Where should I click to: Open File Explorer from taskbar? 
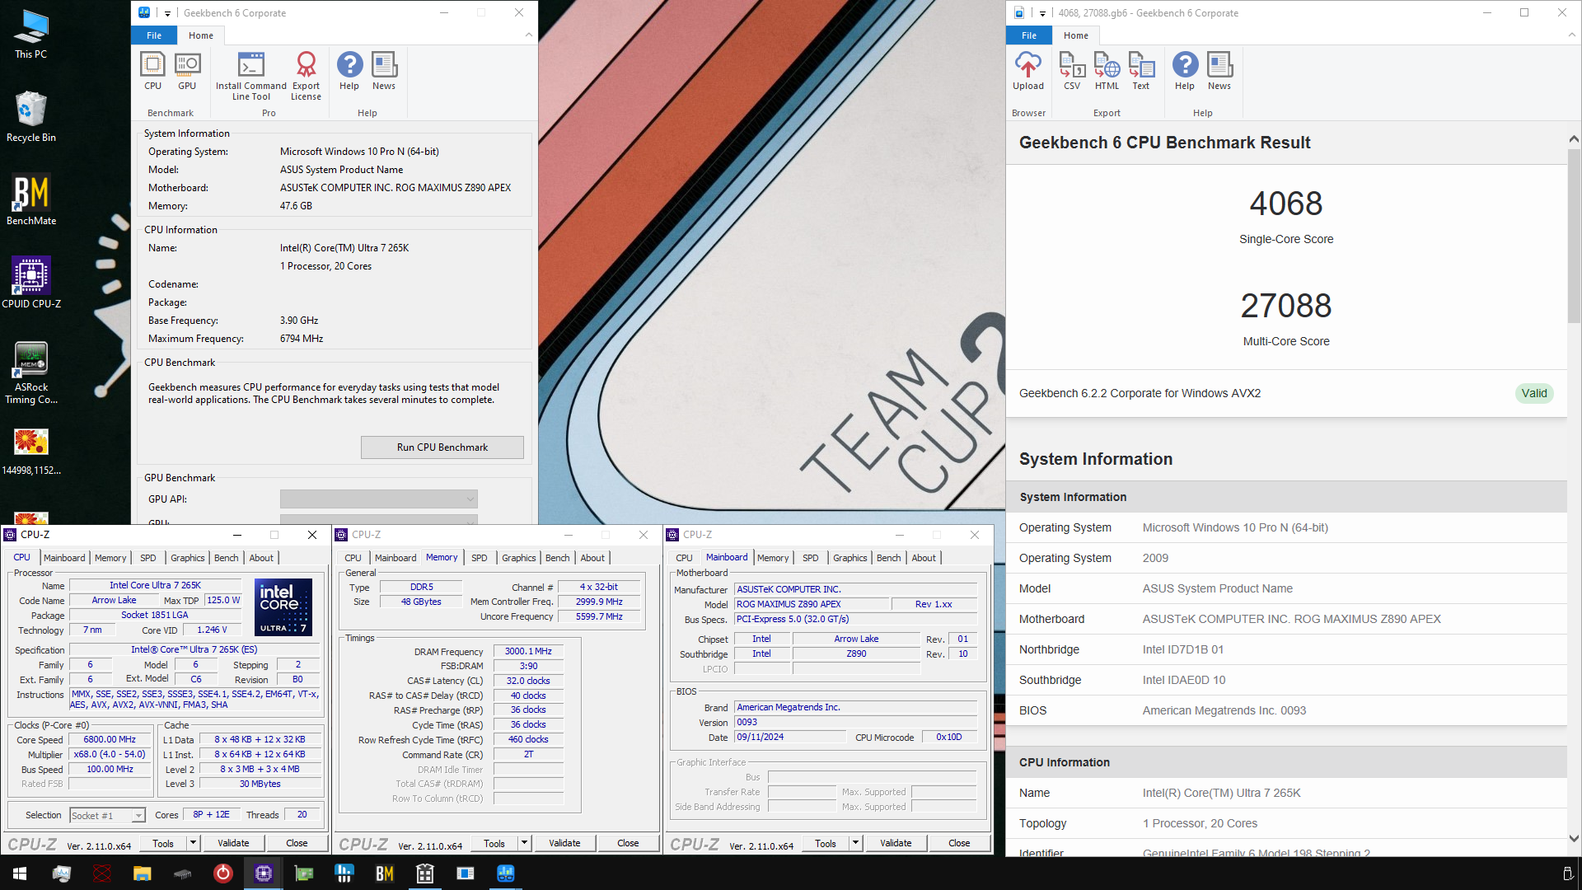pyautogui.click(x=142, y=874)
